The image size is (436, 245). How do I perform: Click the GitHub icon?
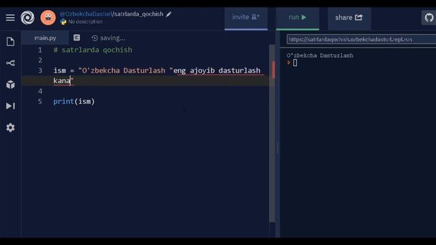tap(429, 18)
